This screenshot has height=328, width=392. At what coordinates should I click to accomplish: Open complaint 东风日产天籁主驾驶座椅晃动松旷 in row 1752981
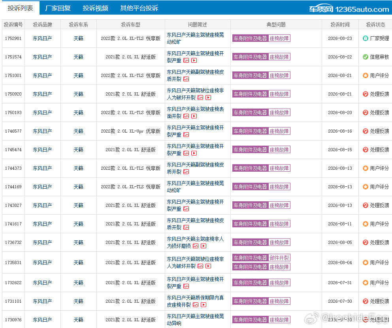coord(195,38)
